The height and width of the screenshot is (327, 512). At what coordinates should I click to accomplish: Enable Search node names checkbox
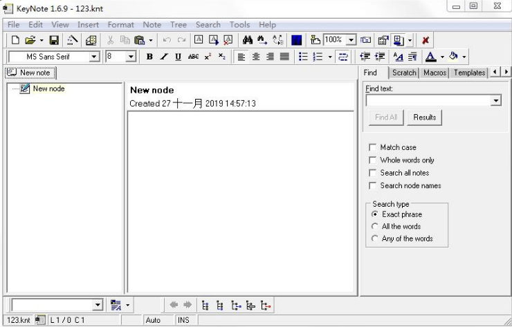(372, 186)
